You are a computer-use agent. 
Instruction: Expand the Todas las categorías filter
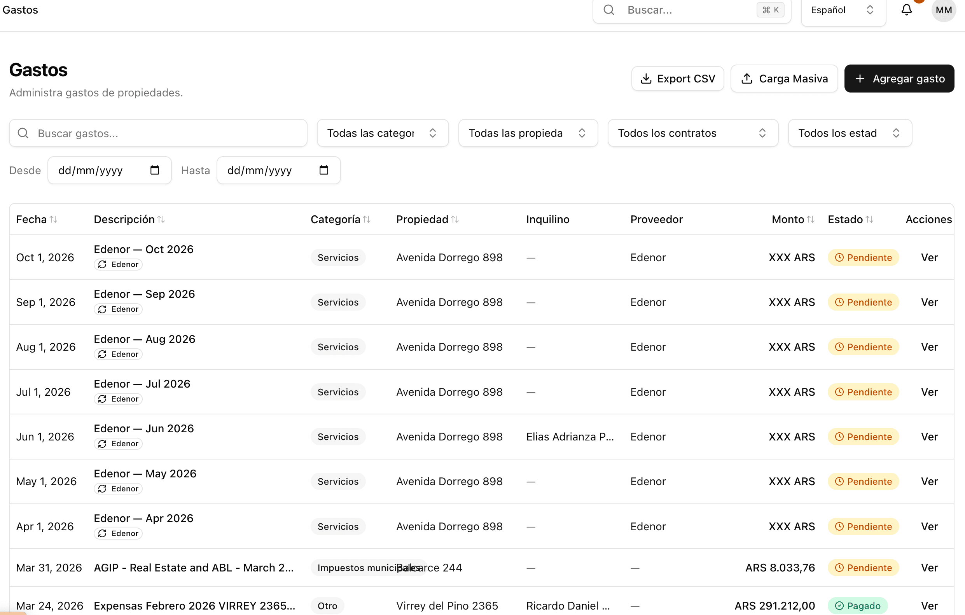382,133
